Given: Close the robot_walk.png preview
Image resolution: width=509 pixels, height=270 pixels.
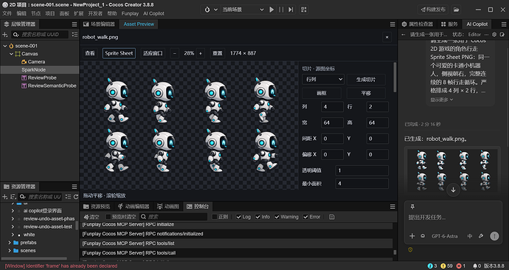Looking at the screenshot, I should (387, 38).
